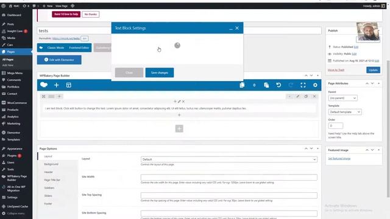Open WooCommerce in the admin sidebar
Image resolution: width=390 pixels, height=219 pixels.
[x=16, y=103]
